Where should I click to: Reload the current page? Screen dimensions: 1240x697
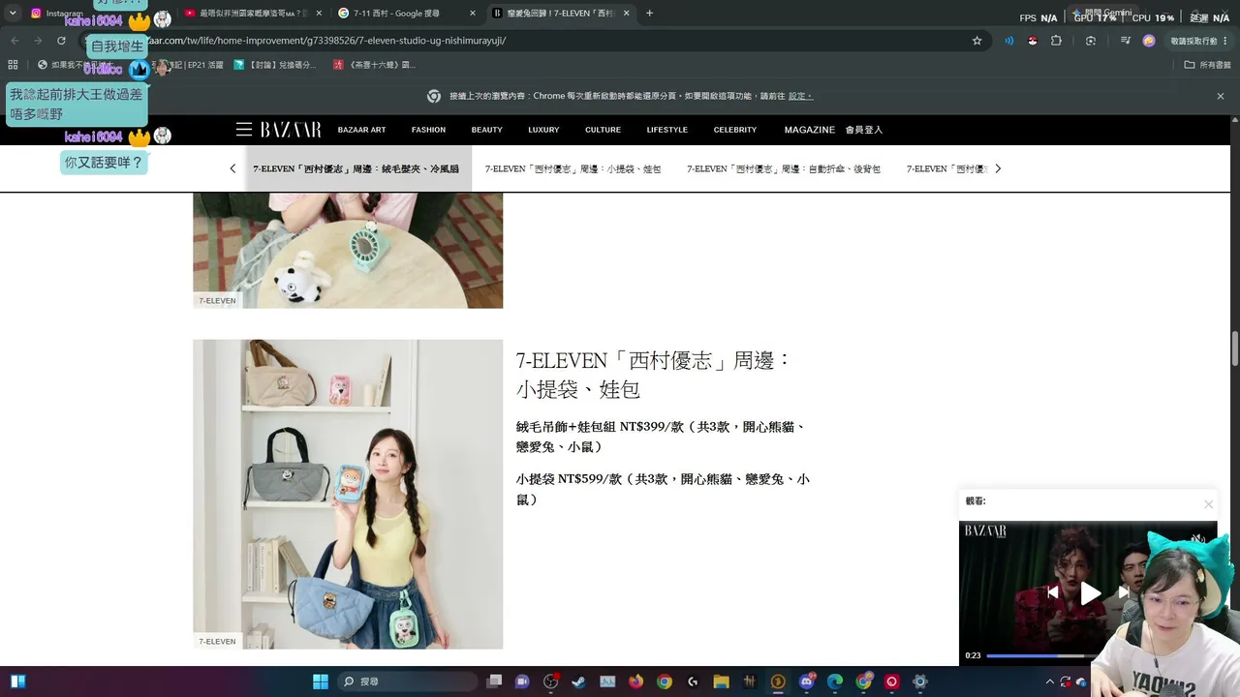tap(61, 41)
